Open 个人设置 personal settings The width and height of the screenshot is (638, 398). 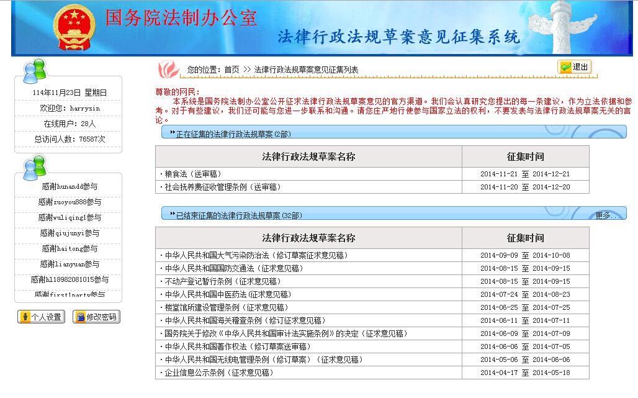tap(42, 317)
